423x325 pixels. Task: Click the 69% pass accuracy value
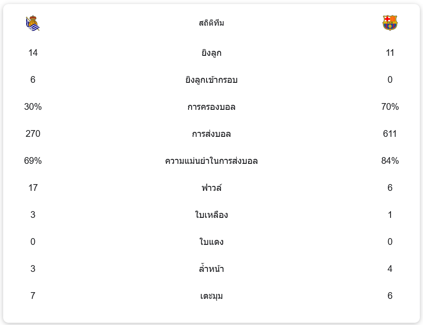(33, 161)
